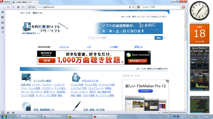Open closed tabs dropdown arrow at tab bar
213x119 pixels.
point(167,2)
